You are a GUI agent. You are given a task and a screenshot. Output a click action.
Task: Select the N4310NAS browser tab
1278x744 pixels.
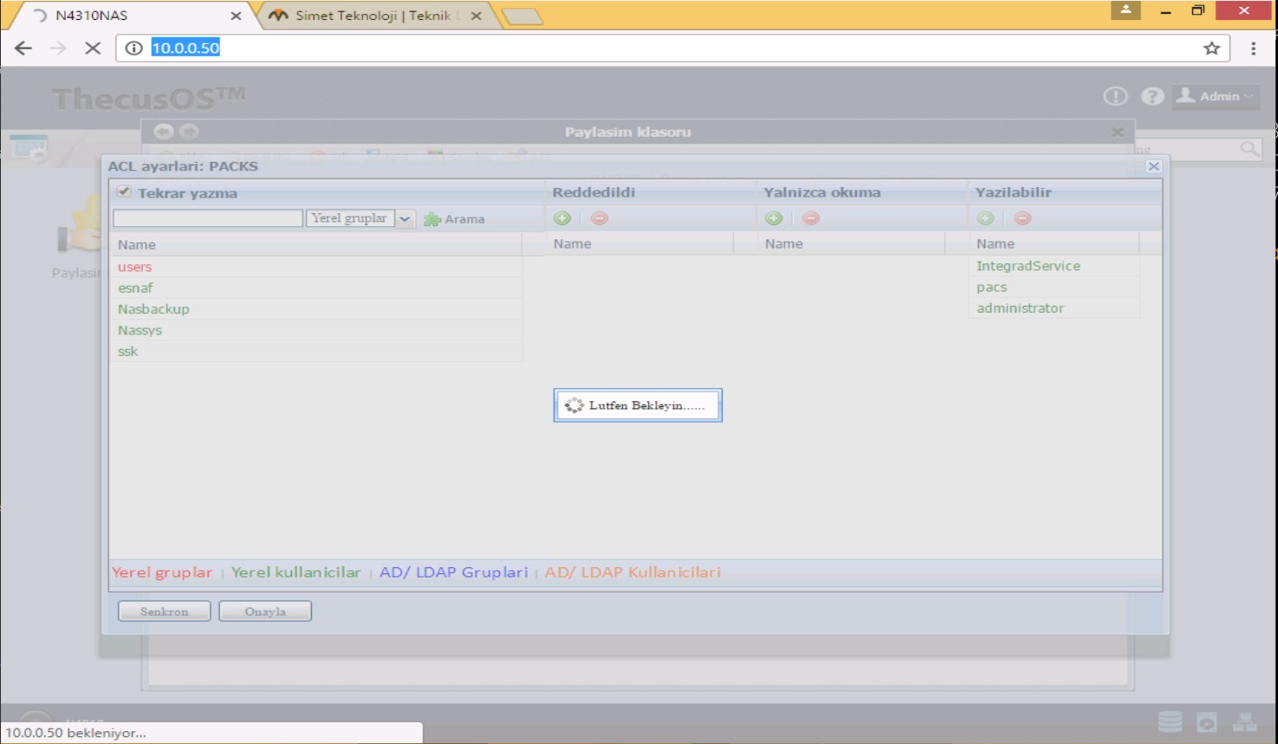[x=130, y=16]
